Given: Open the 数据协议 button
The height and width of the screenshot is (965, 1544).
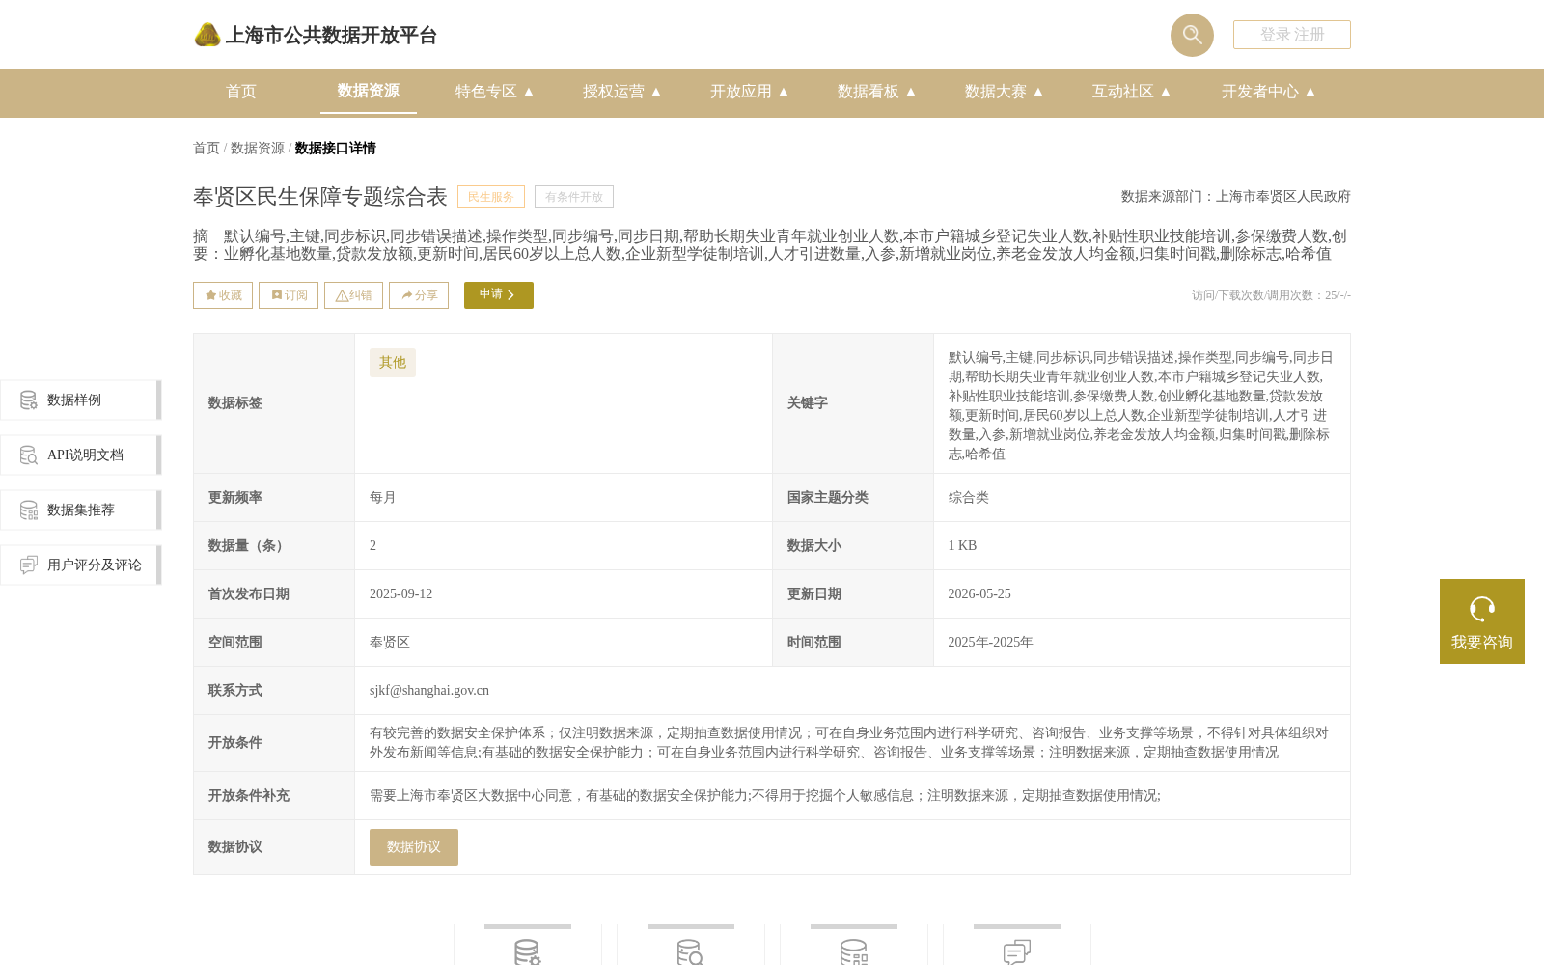Looking at the screenshot, I should coord(414,847).
